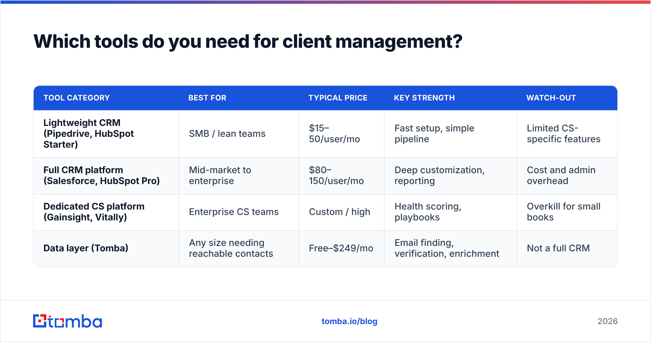Select the 'Overkill for small books' cell
Viewport: 651px width, 342px height.
coord(567,212)
